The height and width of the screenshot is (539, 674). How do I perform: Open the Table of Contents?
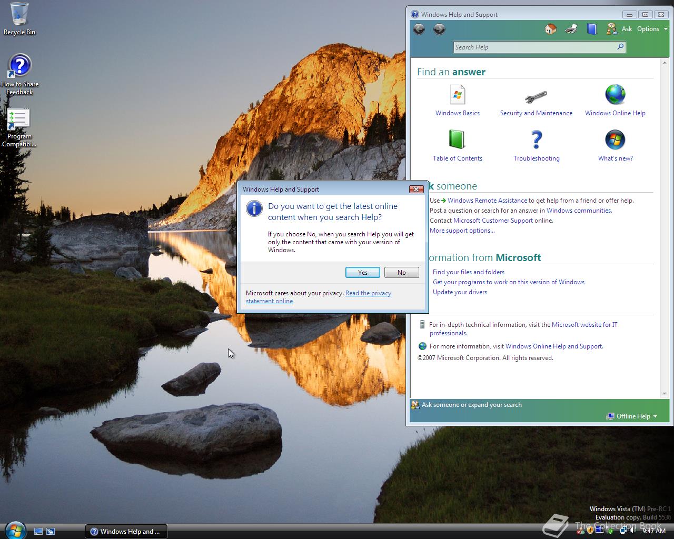point(457,145)
